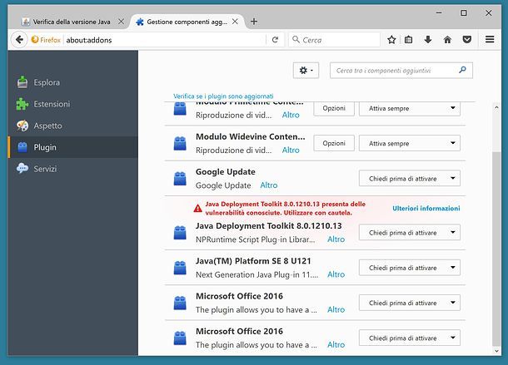Select the Gestione componenti aggiuntivi tab

click(187, 22)
